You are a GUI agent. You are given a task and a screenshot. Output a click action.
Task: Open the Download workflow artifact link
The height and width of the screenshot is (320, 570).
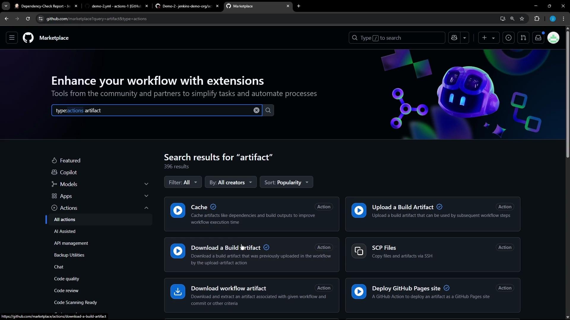pyautogui.click(x=229, y=288)
